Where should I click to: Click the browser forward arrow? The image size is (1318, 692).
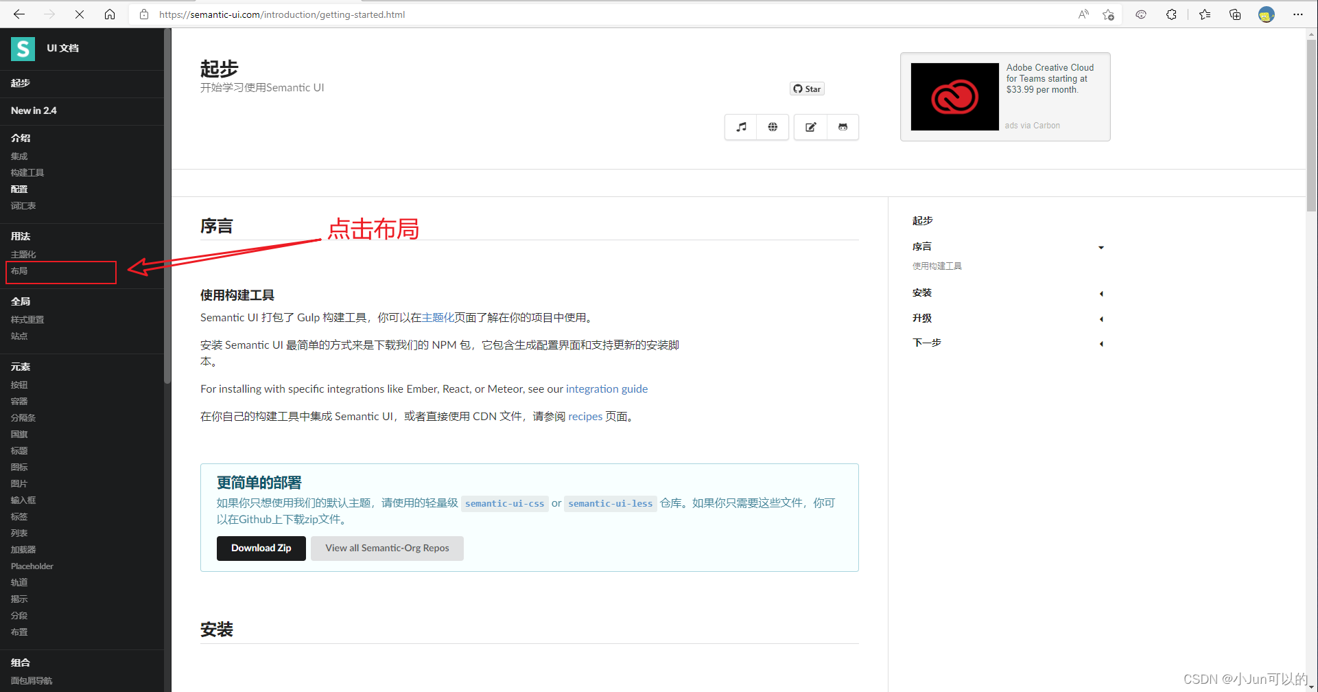49,14
